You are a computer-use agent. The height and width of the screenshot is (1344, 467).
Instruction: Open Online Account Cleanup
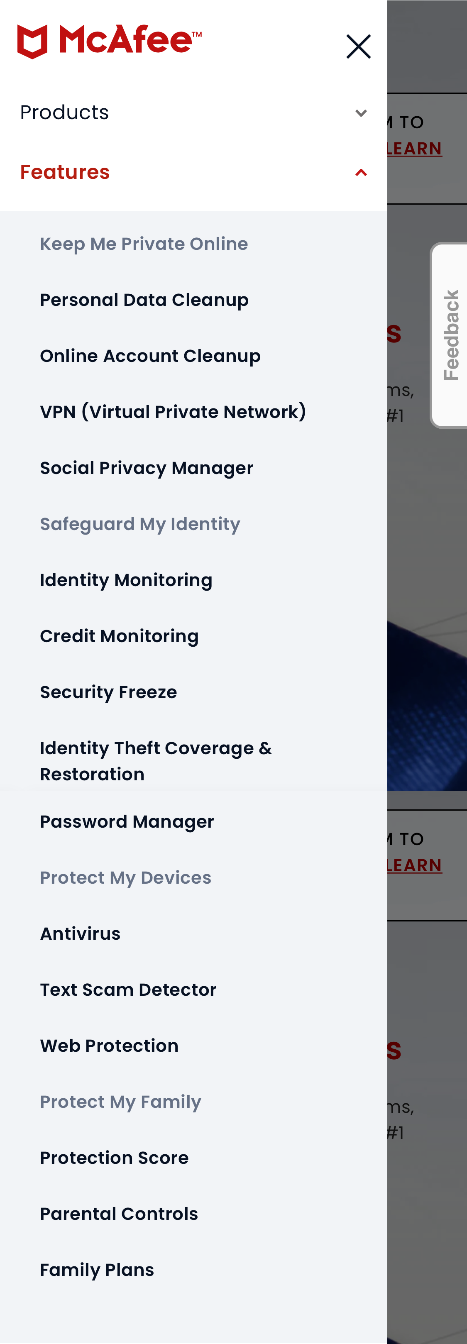tap(150, 356)
